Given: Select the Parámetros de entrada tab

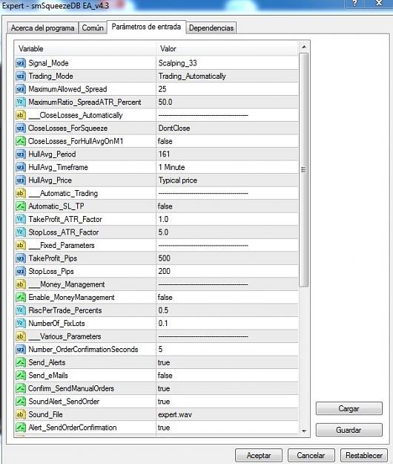Looking at the screenshot, I should tap(146, 27).
